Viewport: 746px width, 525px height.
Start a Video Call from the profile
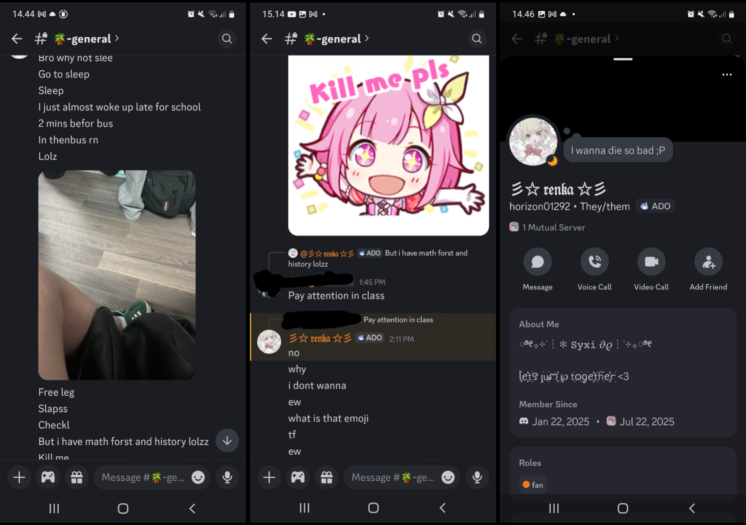click(x=652, y=262)
